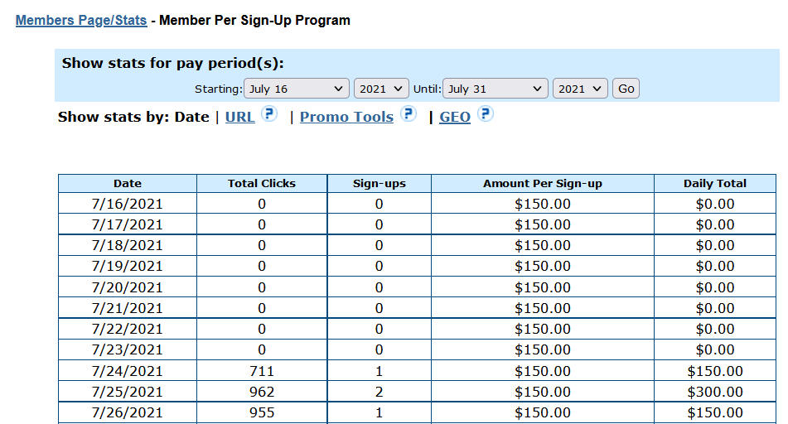This screenshot has width=788, height=424.
Task: Select the Daily Total column header
Action: point(715,183)
